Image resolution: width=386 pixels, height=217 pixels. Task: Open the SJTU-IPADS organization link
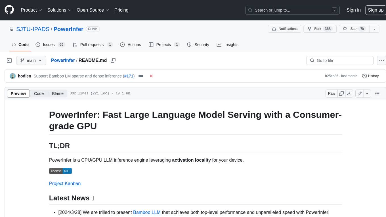click(33, 29)
